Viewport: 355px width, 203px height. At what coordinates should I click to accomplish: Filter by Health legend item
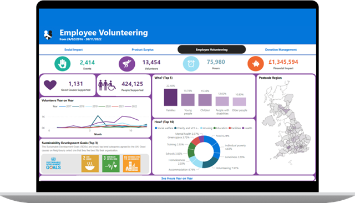[x=247, y=128]
